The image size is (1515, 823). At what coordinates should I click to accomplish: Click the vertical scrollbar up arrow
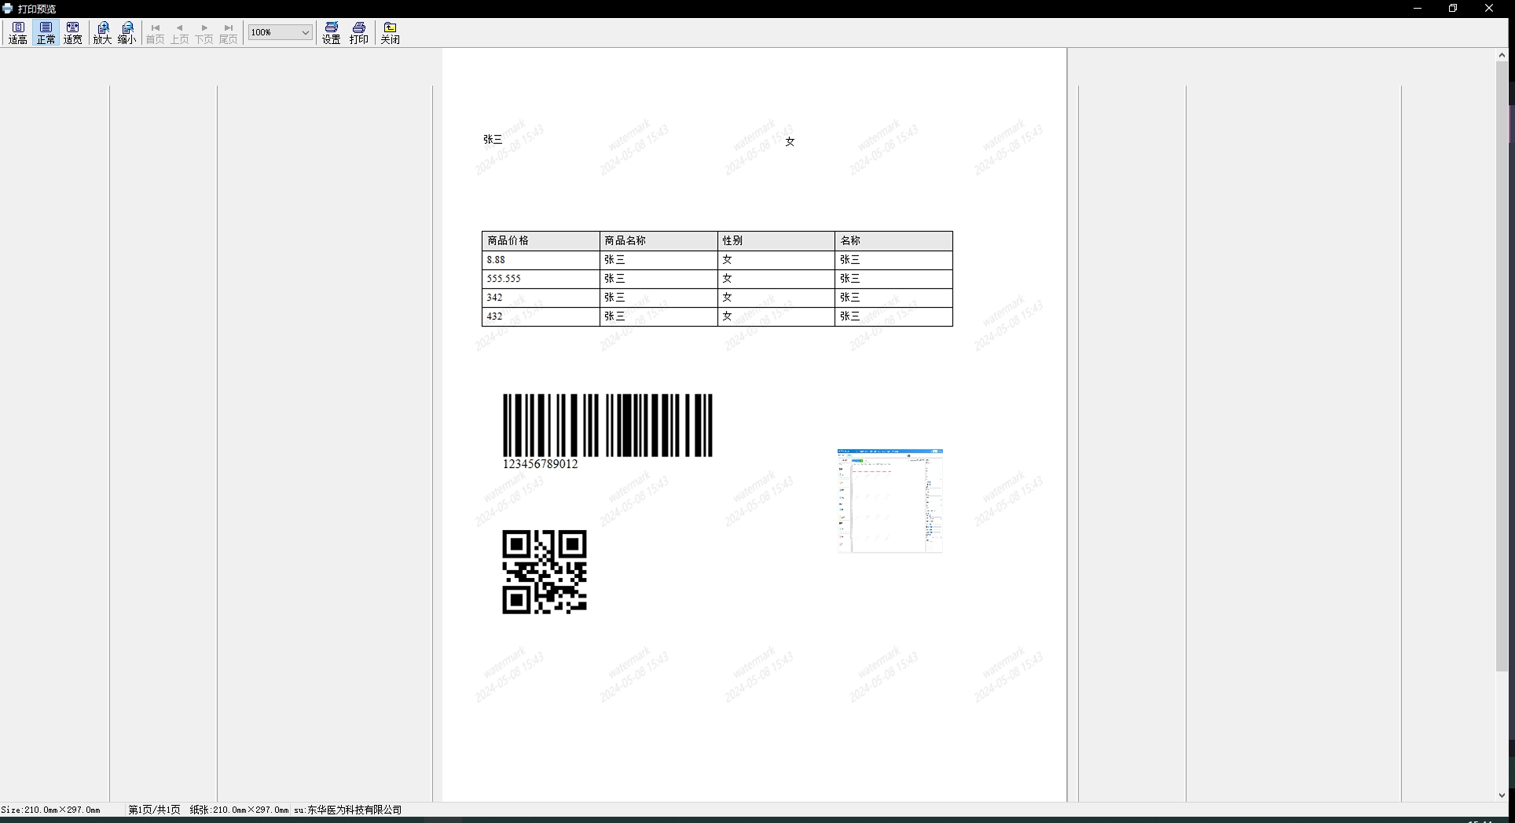click(1502, 55)
